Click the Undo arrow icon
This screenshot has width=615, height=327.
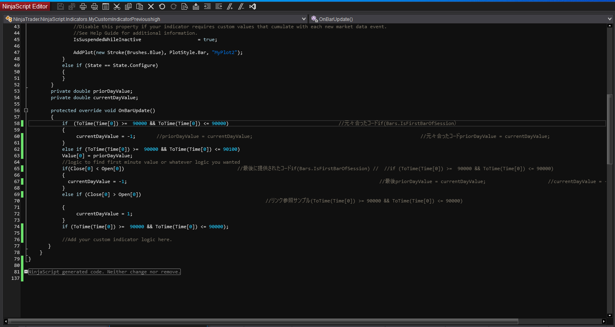162,6
